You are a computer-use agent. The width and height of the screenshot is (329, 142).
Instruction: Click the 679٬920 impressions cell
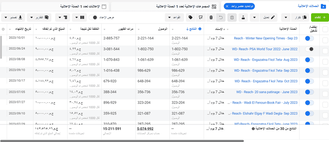click(x=110, y=81)
